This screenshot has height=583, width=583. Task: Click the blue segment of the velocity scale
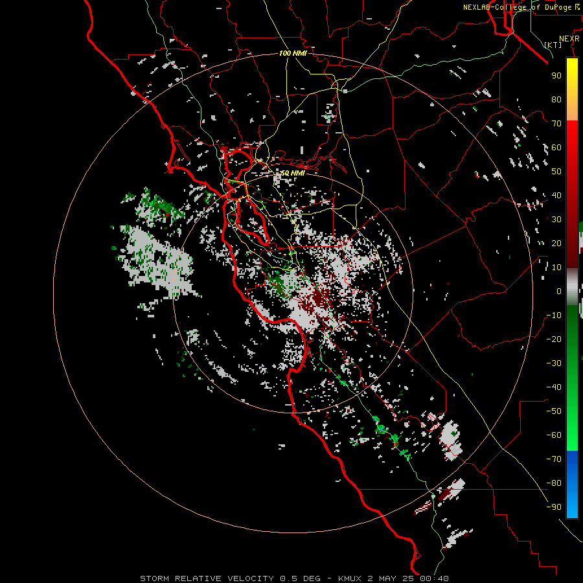click(x=572, y=484)
